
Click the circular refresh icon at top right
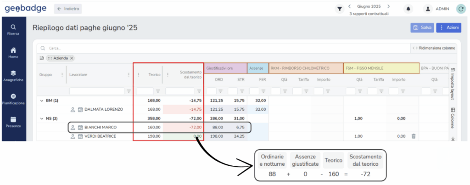coord(461,9)
